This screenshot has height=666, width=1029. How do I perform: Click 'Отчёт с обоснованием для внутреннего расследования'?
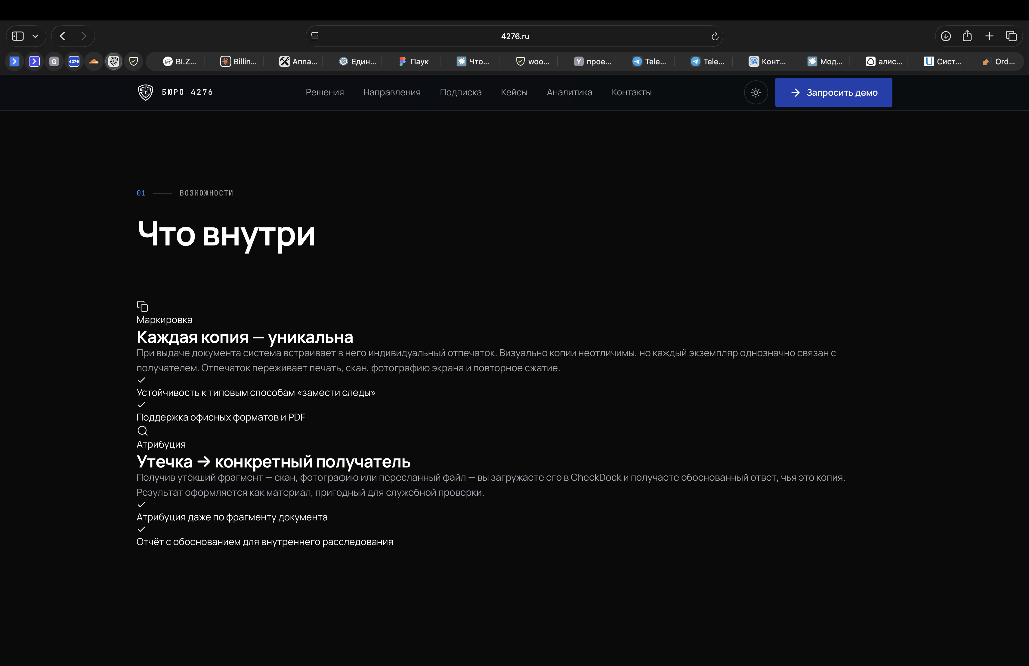click(x=264, y=541)
